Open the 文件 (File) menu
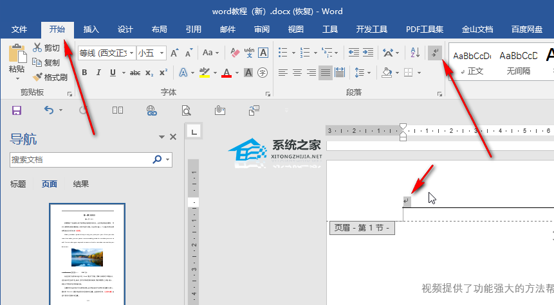Screen dimensions: 554x305 (x=19, y=30)
